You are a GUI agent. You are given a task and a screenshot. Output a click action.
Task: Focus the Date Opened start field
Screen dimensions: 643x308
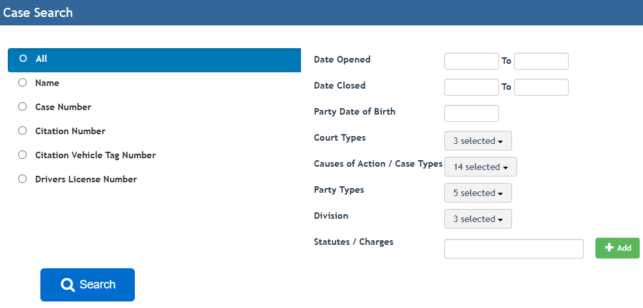pyautogui.click(x=472, y=61)
